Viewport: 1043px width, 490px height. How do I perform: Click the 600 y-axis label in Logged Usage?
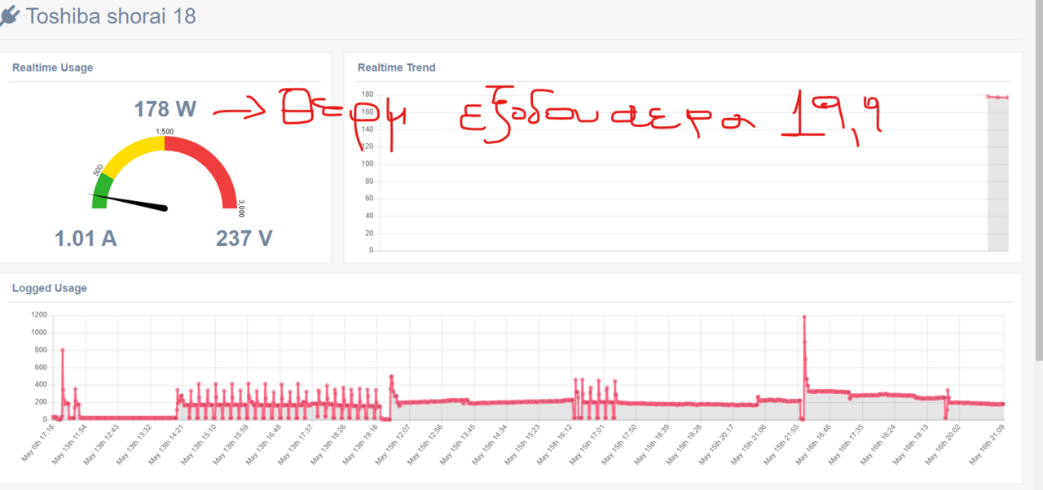tap(42, 367)
